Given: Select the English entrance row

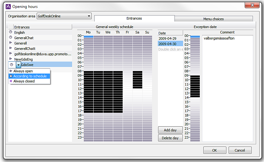Looking at the screenshot, I should point(40,33).
